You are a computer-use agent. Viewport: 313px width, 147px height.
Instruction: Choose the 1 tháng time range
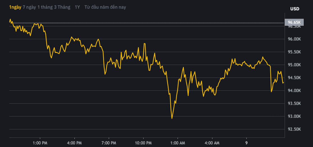[47, 7]
